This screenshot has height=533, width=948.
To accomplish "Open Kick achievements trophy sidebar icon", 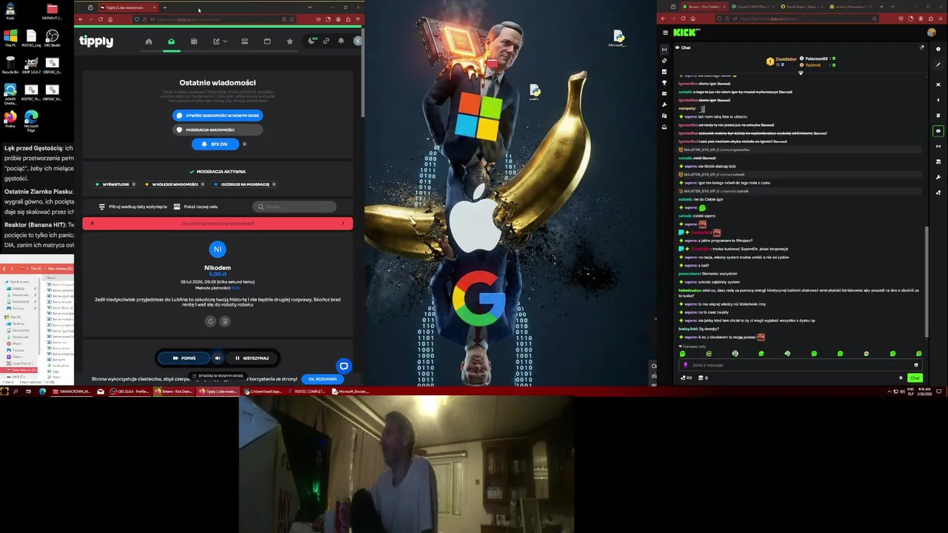I will (664, 82).
